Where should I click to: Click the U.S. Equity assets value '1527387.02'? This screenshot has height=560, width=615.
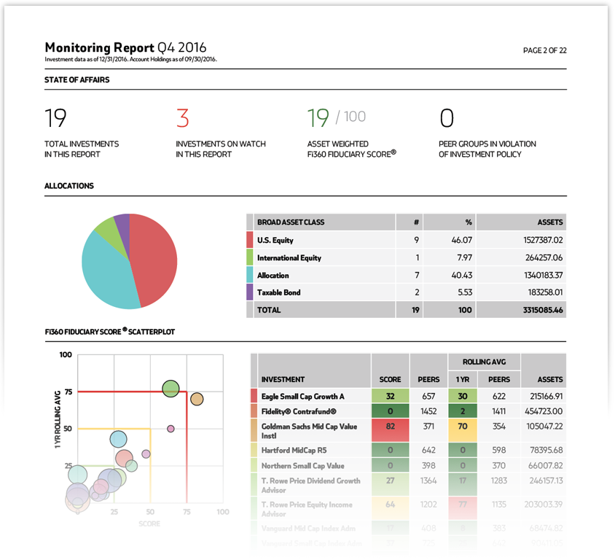click(x=543, y=240)
